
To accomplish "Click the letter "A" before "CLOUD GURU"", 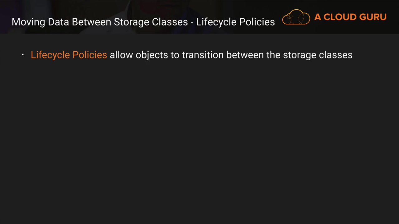I will click(317, 17).
